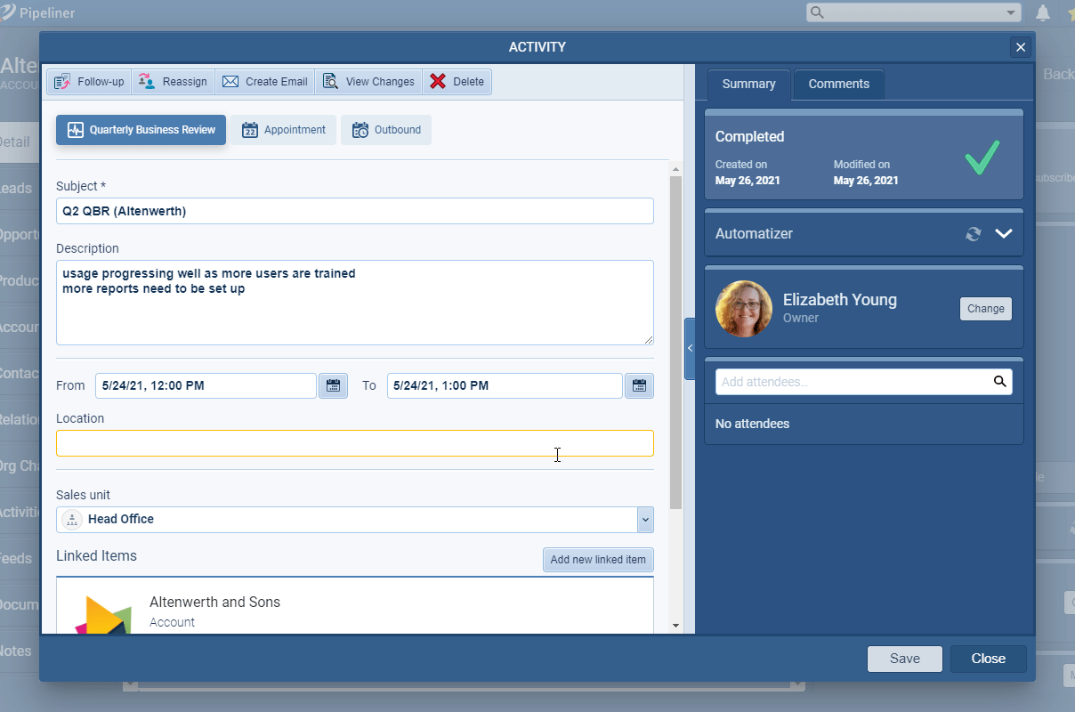
Task: Collapse the right side panel handle
Action: (690, 349)
